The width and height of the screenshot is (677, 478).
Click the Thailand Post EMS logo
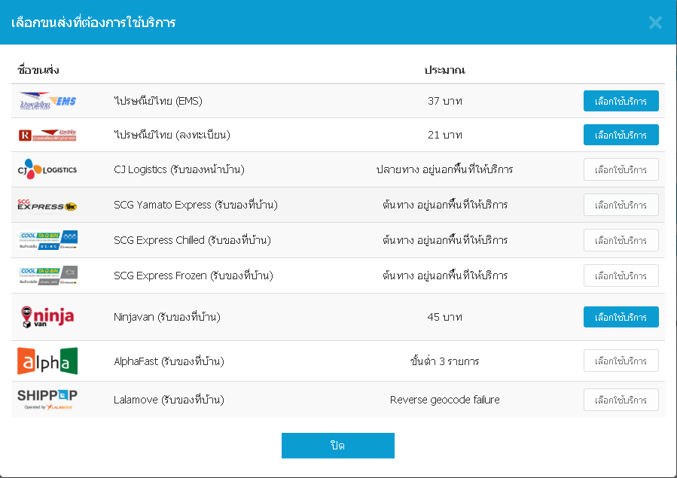point(47,101)
